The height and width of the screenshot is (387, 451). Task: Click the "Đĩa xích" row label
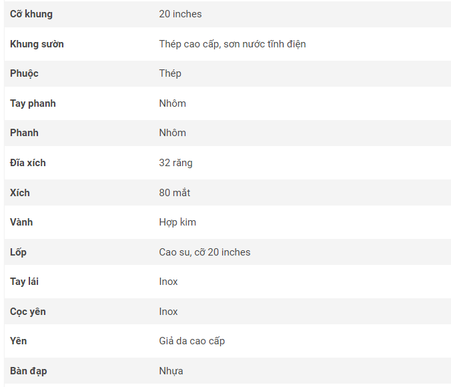(x=28, y=163)
